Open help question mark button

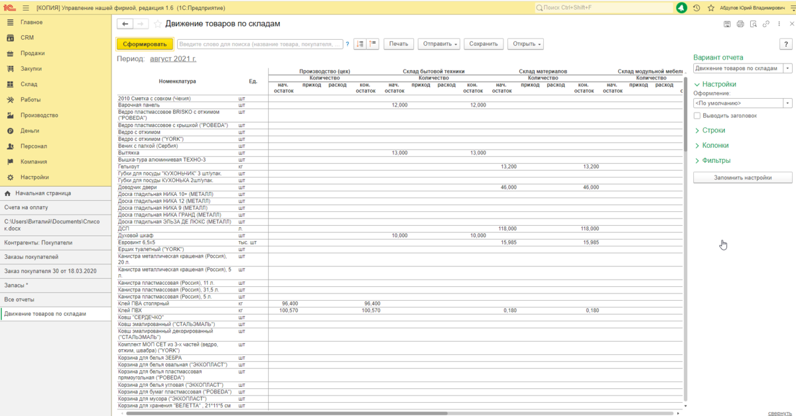[x=785, y=44]
